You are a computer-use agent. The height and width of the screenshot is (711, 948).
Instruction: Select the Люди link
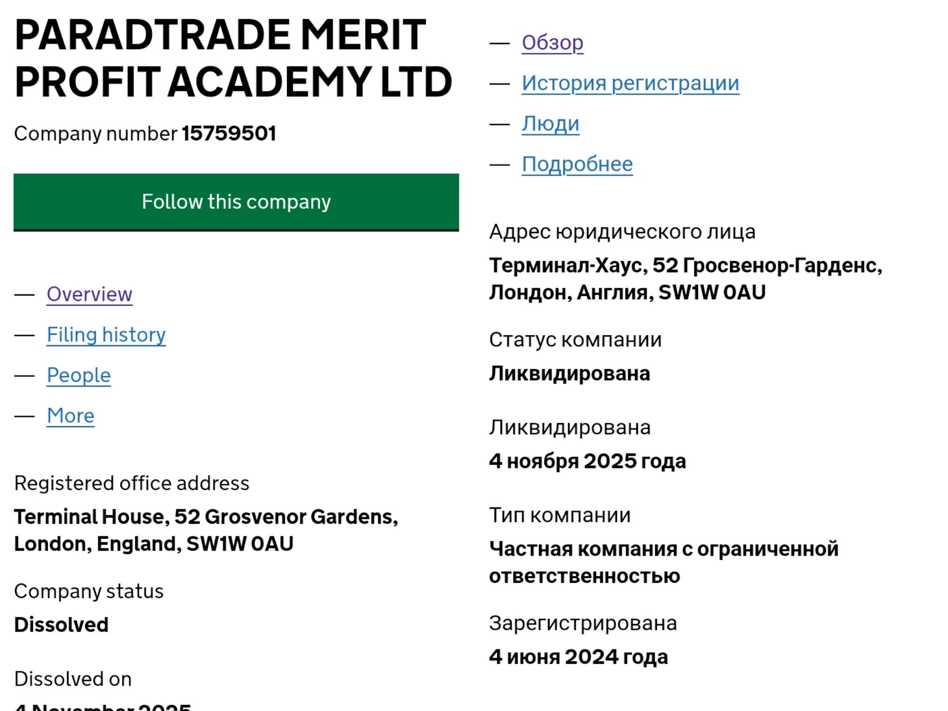coord(550,124)
